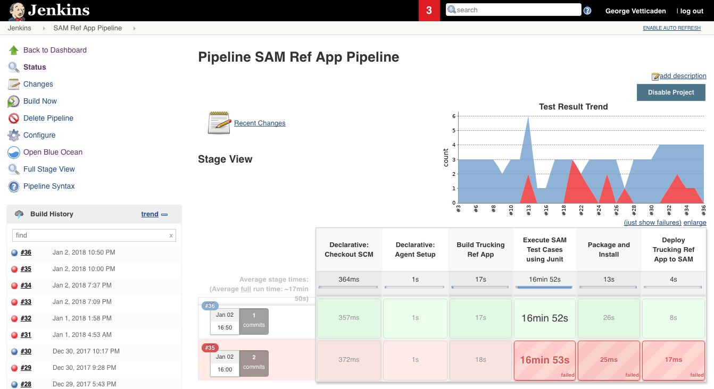Click the Full Stage View magnifier icon
Image resolution: width=714 pixels, height=389 pixels.
click(x=14, y=169)
